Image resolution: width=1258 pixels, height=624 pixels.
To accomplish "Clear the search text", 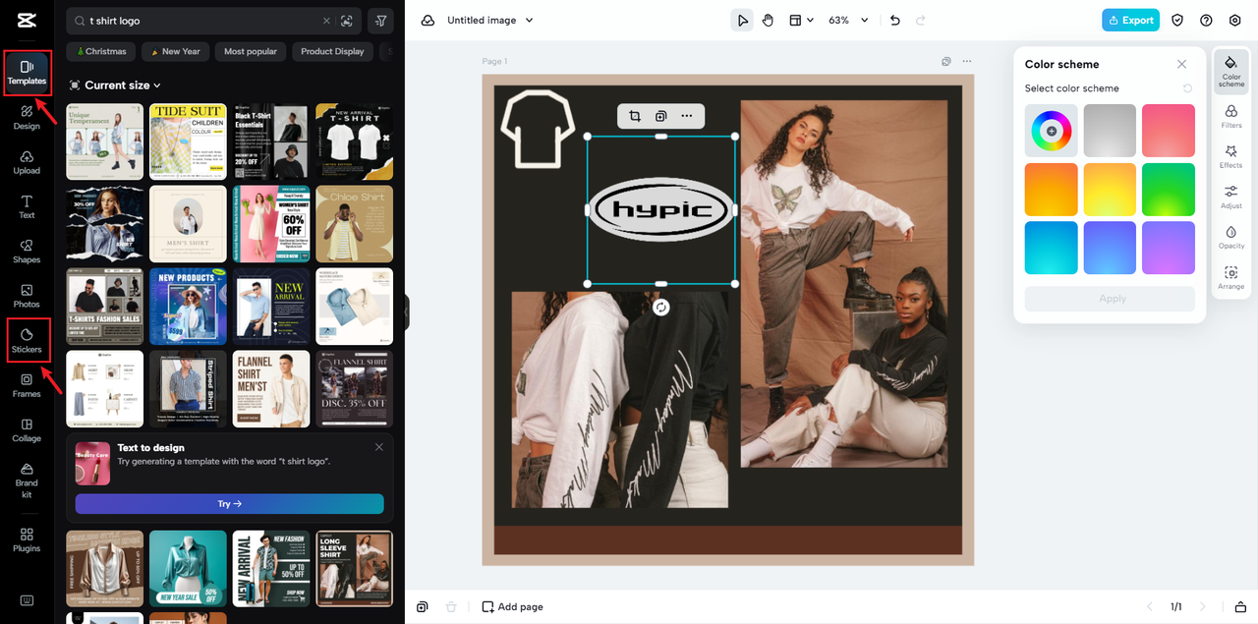I will (x=327, y=21).
